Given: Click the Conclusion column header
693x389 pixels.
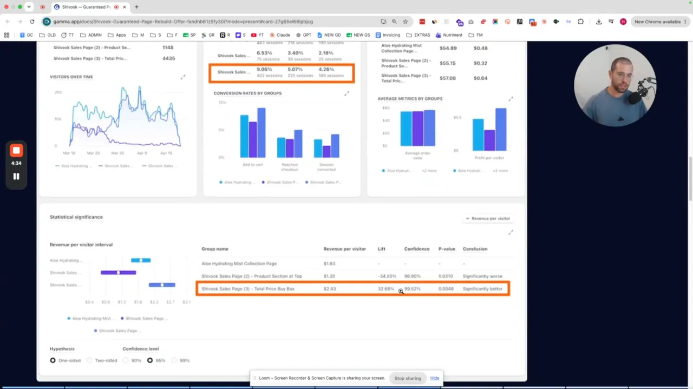Looking at the screenshot, I should 475,249.
